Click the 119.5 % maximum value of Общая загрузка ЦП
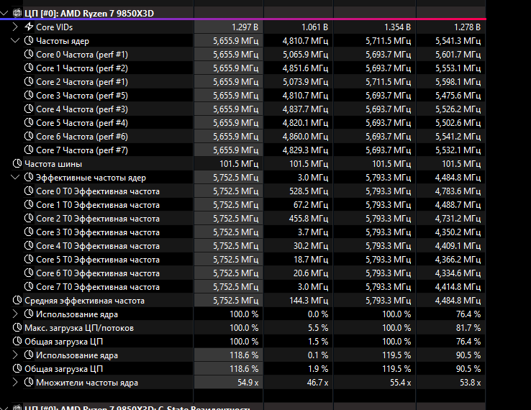The image size is (531, 410). click(396, 369)
